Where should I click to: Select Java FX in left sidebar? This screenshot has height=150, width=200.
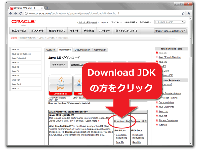coord(26,71)
